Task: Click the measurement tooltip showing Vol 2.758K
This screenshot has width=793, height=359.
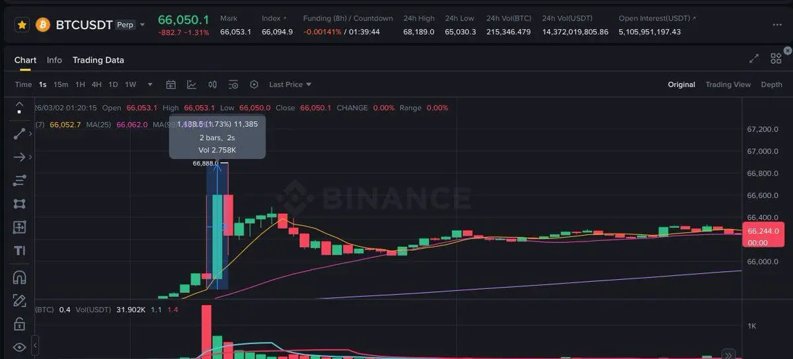Action: [x=217, y=137]
